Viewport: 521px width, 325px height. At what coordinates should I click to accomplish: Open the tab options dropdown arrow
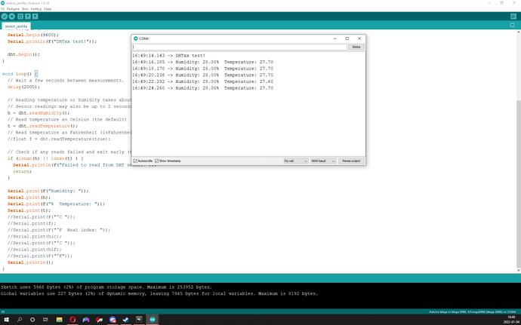(x=512, y=25)
